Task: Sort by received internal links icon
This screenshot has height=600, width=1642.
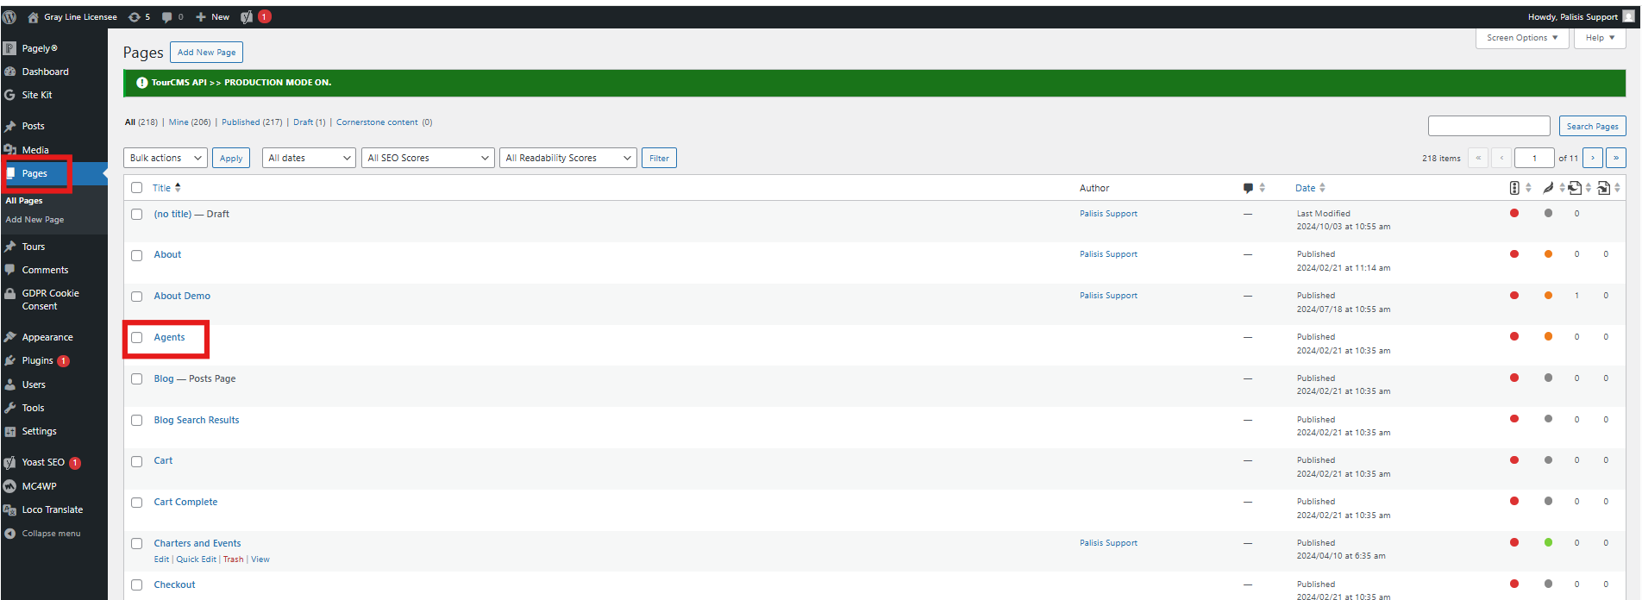Action: [x=1604, y=188]
